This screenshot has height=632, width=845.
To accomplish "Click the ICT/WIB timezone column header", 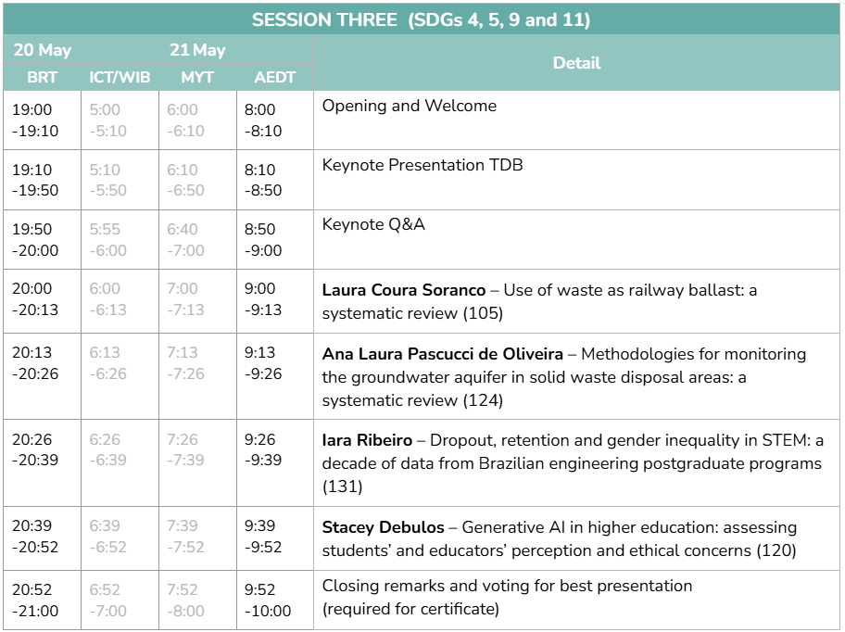I will coord(120,77).
